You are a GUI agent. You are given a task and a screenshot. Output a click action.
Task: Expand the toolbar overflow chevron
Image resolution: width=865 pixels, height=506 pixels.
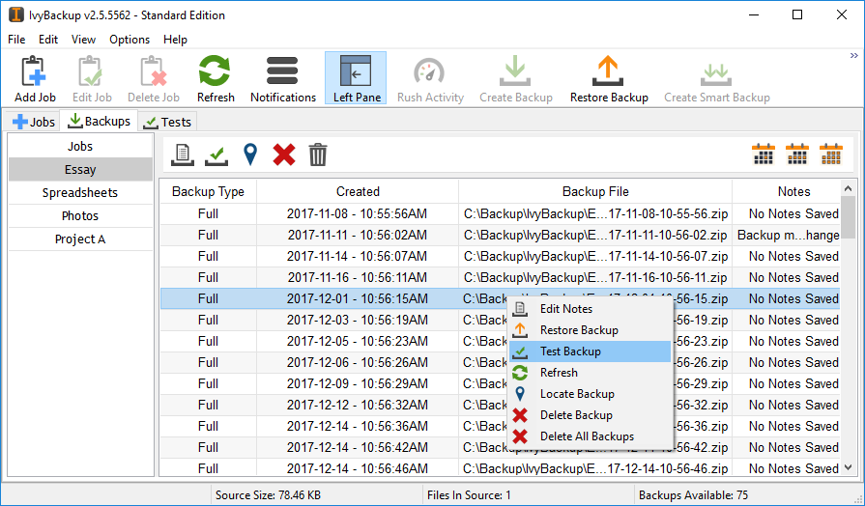click(854, 56)
